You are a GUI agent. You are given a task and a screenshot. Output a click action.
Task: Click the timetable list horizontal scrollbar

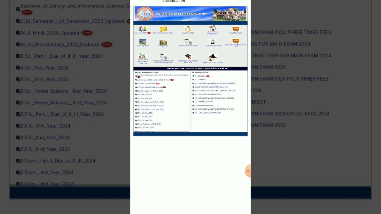pos(162,132)
